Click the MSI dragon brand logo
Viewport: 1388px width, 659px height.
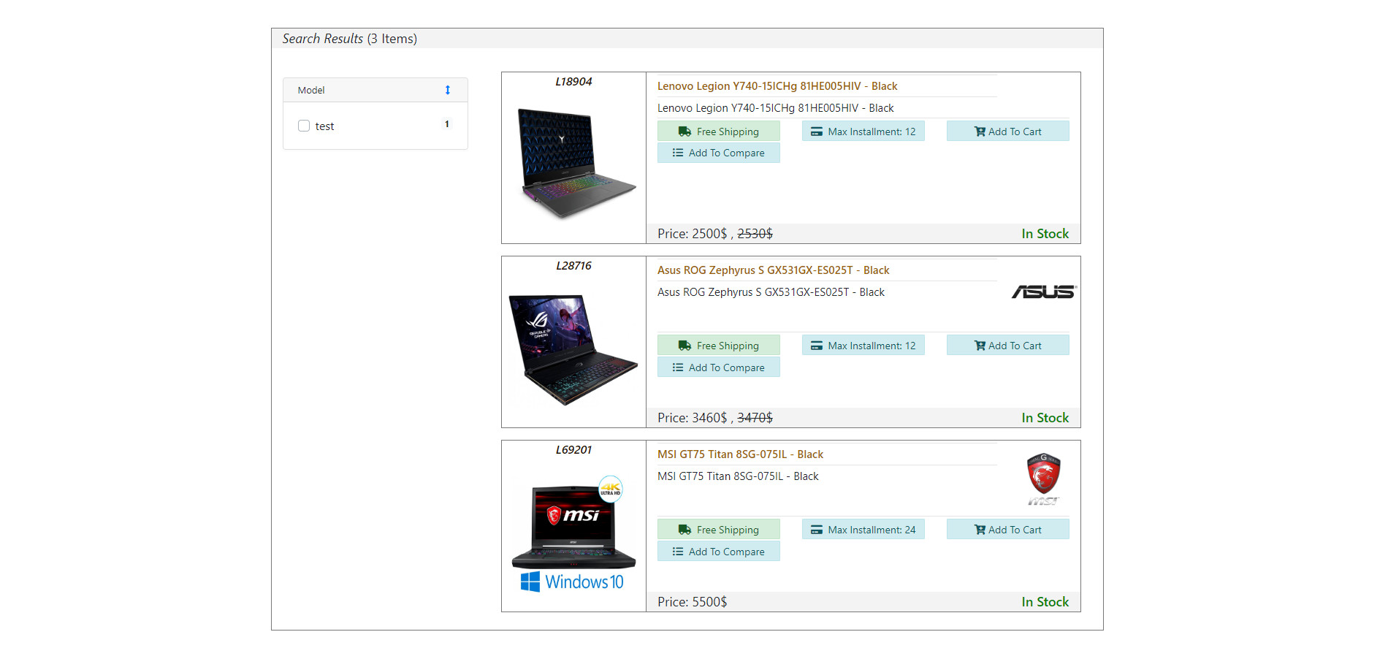tap(1044, 479)
